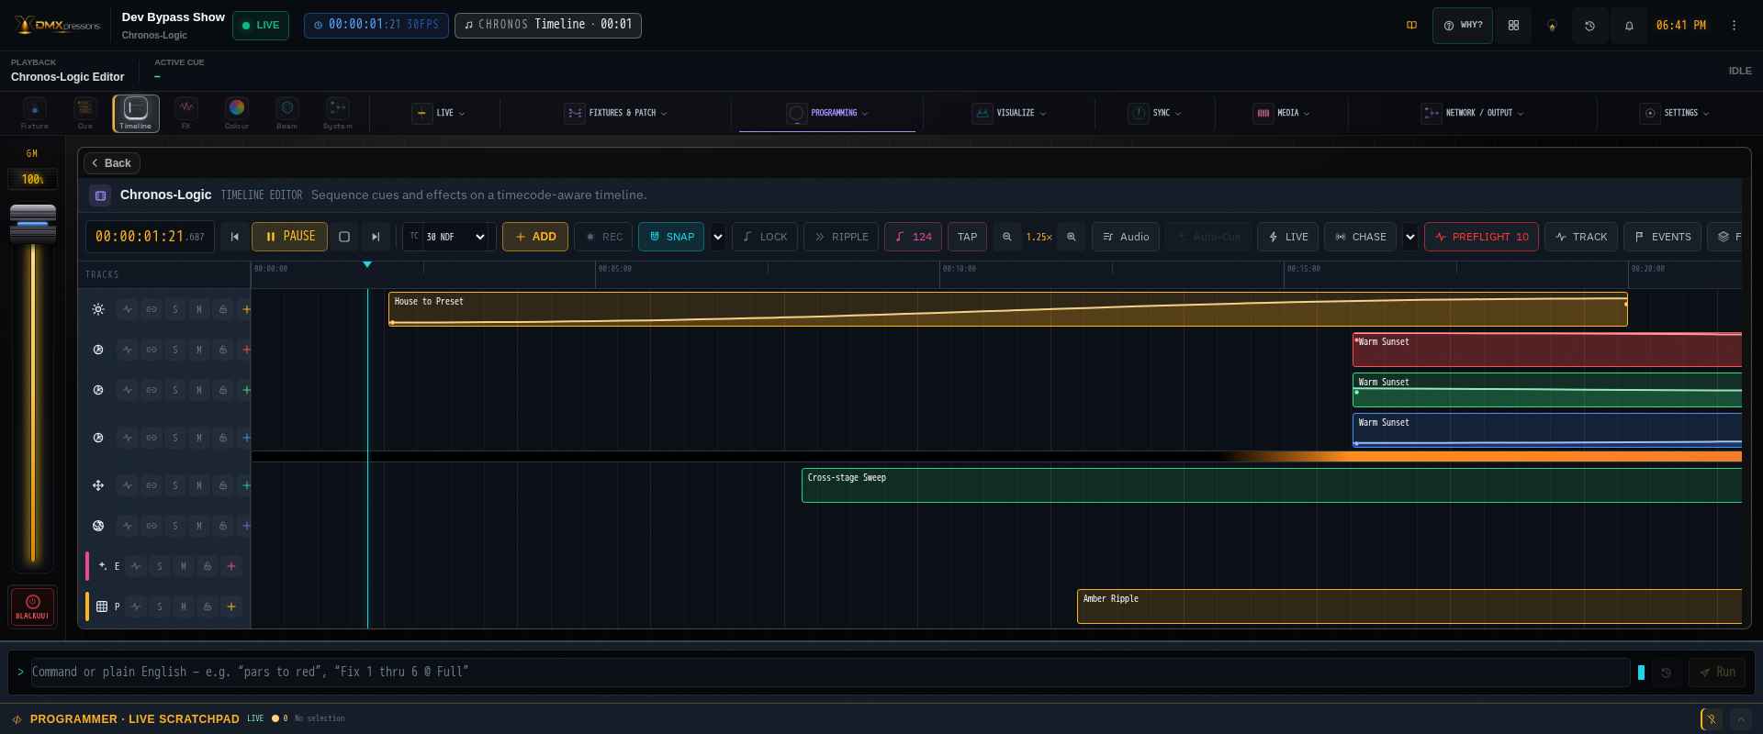Expand the SNAP options arrow
Image resolution: width=1763 pixels, height=734 pixels.
coord(718,237)
